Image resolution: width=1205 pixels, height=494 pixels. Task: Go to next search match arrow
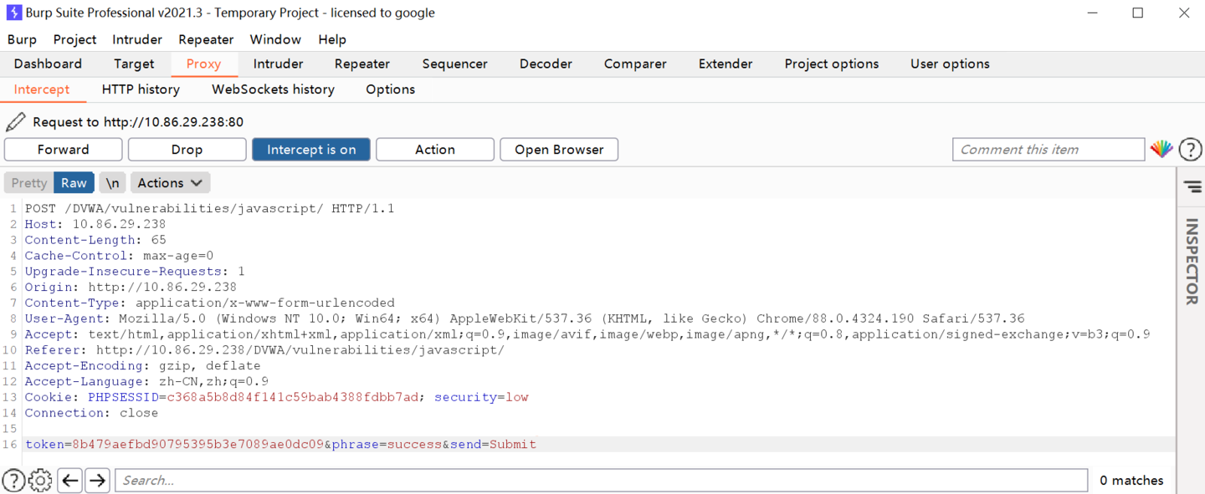98,480
